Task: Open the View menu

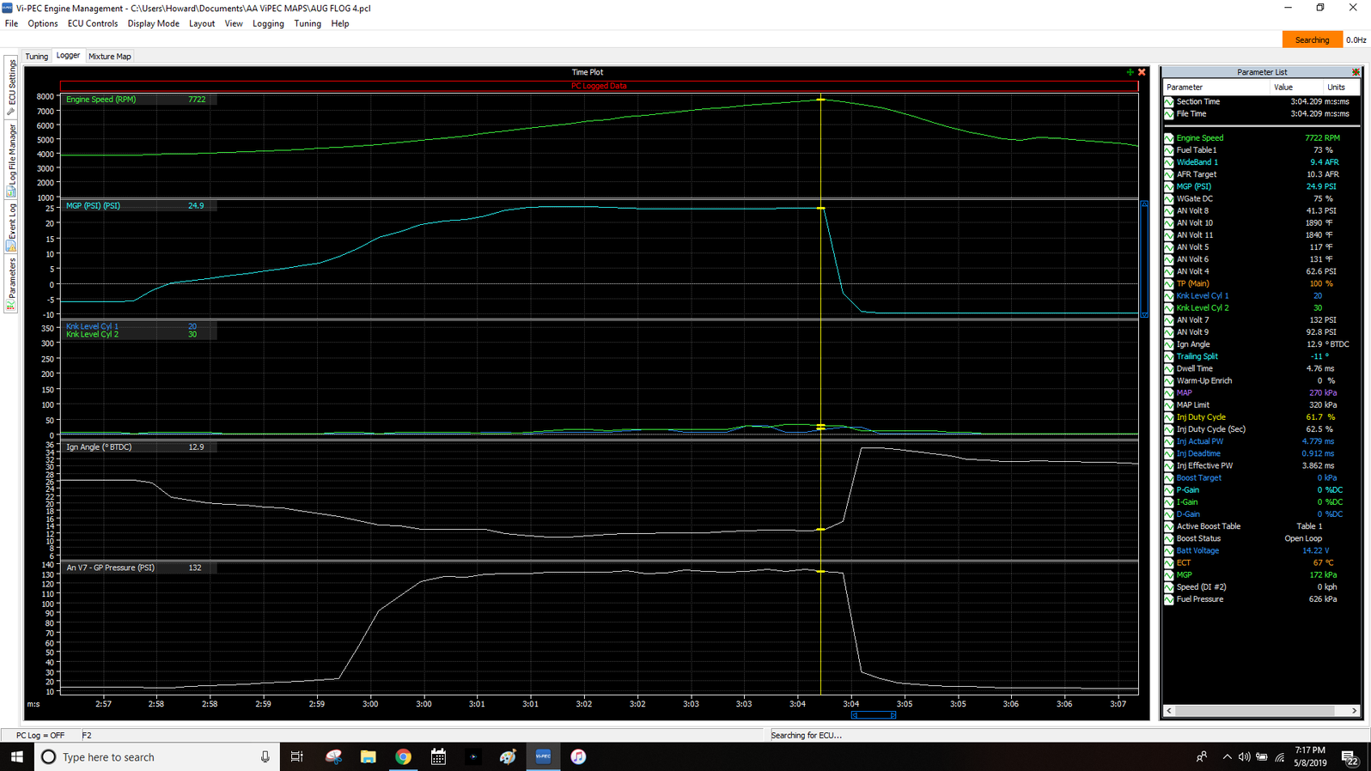Action: coord(234,24)
